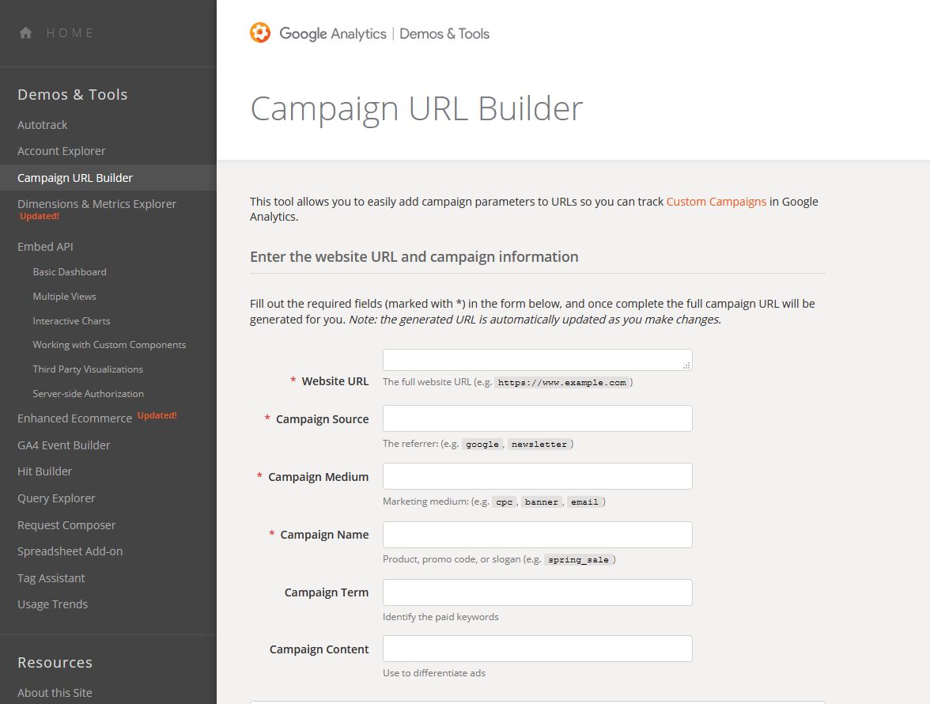This screenshot has height=704, width=930.
Task: Focus the Website URL field
Action: [537, 360]
